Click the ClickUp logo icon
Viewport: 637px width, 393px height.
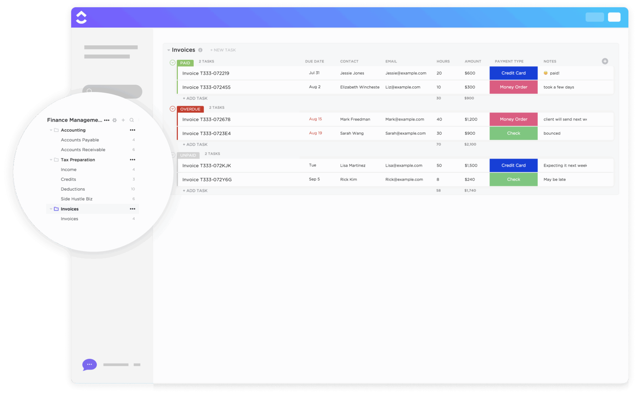[81, 17]
